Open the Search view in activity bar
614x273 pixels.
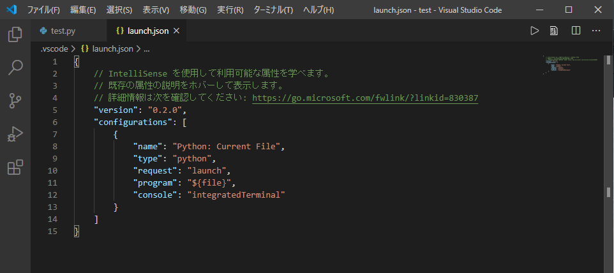(x=15, y=68)
